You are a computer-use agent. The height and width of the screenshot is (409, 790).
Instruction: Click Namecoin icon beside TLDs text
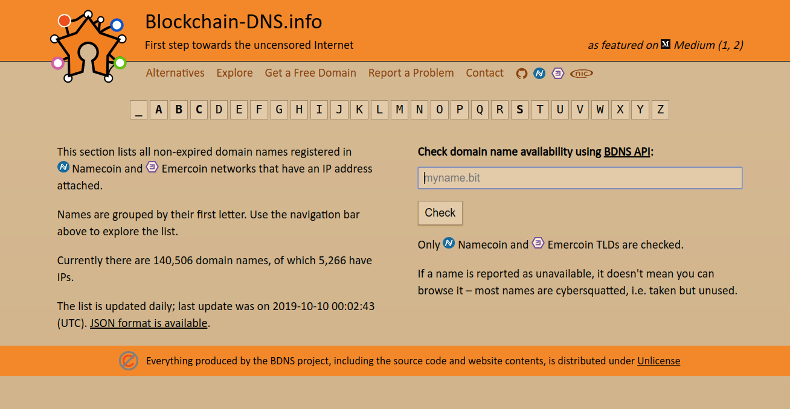point(449,243)
